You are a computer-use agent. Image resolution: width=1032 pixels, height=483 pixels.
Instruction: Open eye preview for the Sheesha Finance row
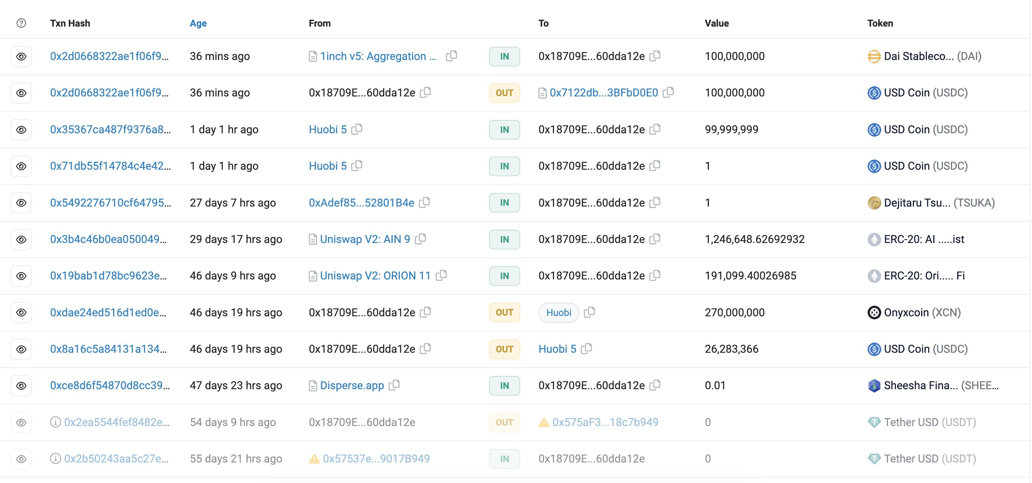[21, 386]
